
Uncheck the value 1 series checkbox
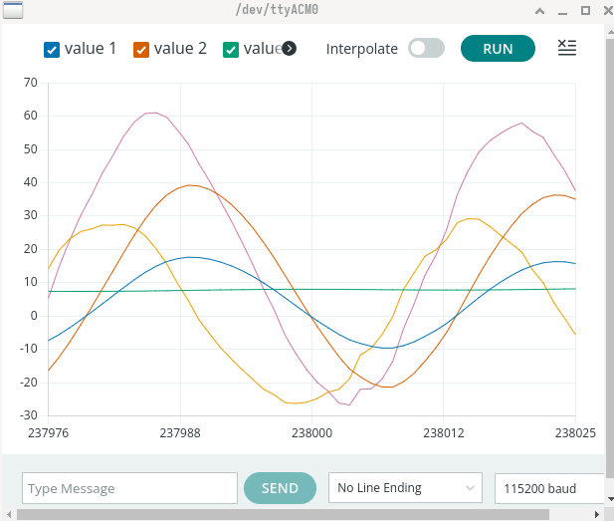click(53, 50)
